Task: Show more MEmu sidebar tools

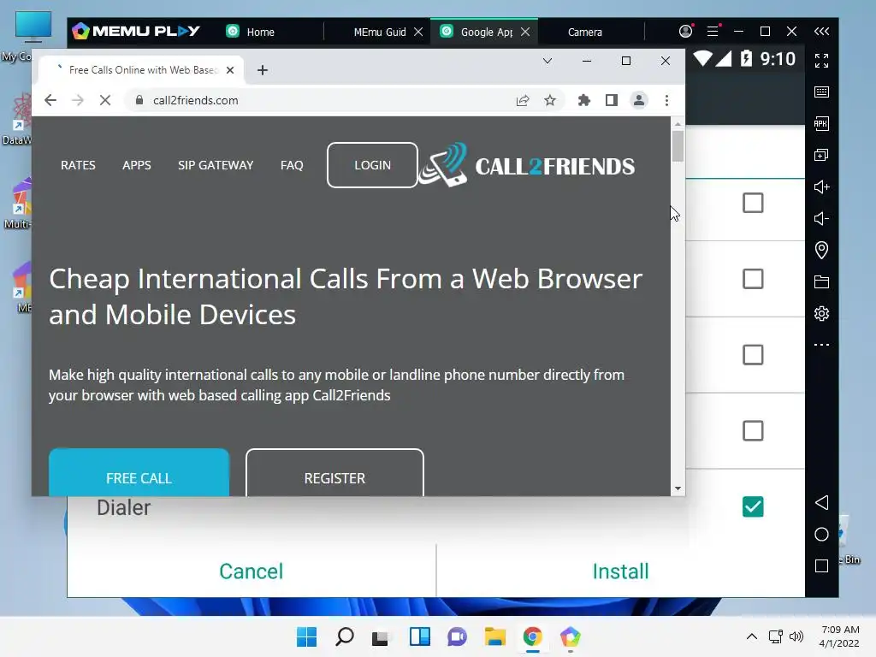Action: (x=821, y=345)
